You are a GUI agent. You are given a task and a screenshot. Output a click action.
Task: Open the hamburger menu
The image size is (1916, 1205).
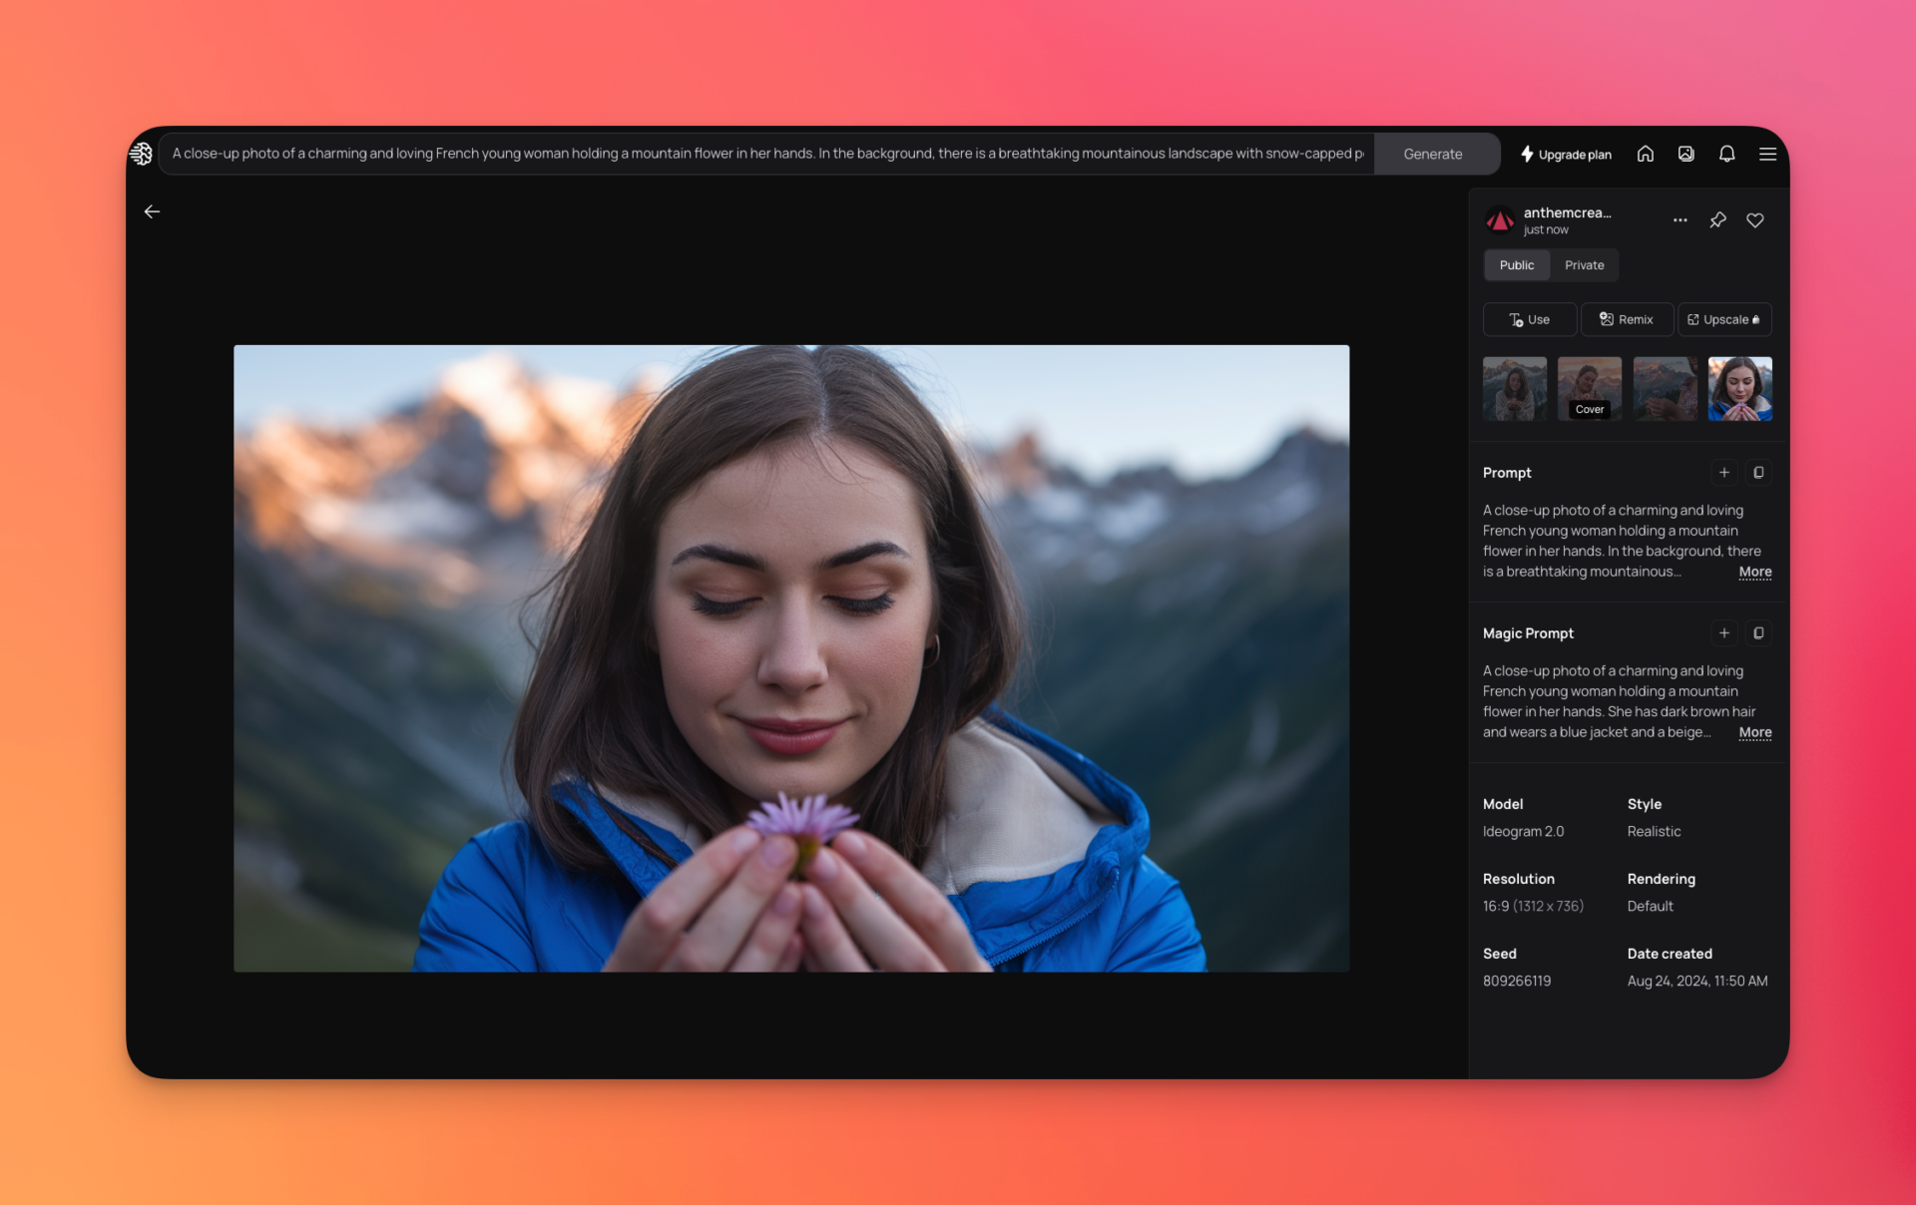click(1767, 154)
